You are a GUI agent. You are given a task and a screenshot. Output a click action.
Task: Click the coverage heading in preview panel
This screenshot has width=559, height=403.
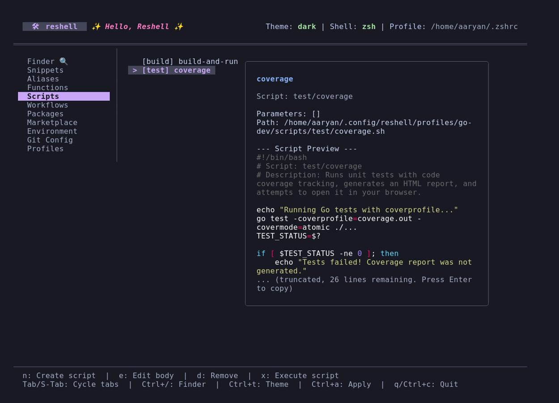(x=275, y=79)
